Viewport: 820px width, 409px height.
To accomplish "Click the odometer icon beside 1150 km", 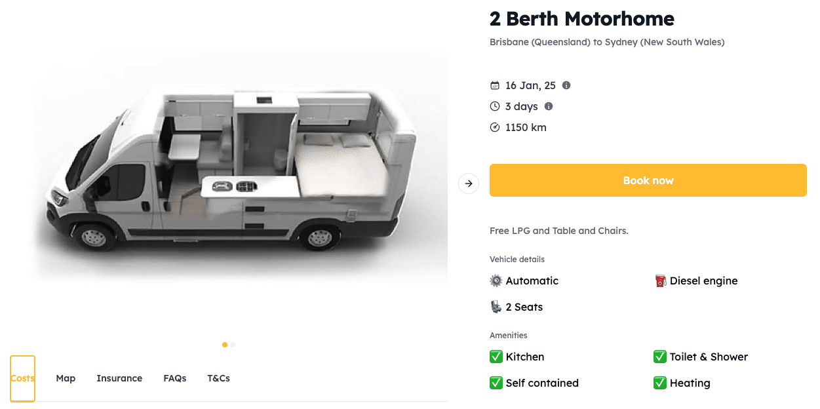I will point(495,127).
